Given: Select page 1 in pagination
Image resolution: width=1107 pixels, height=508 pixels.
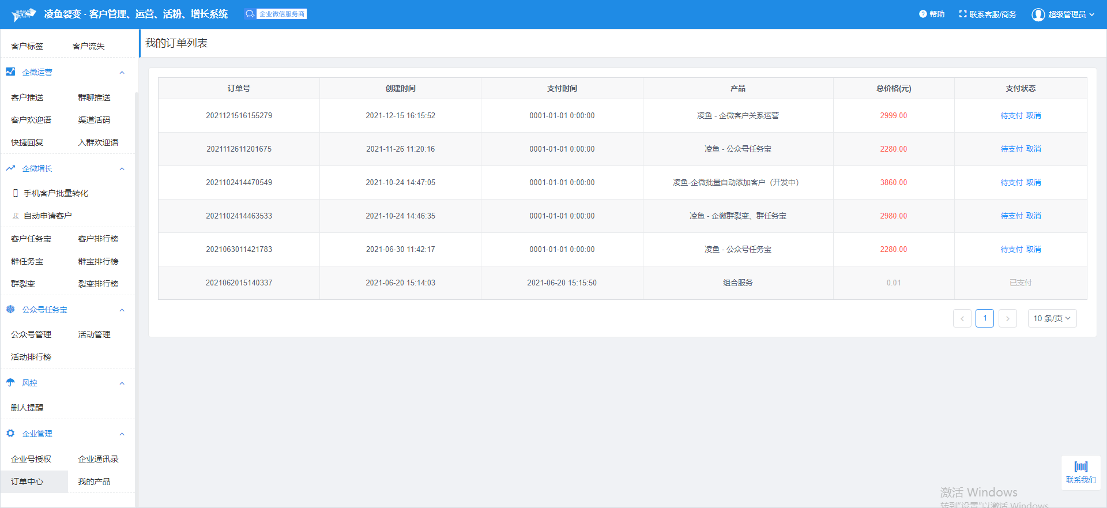Looking at the screenshot, I should pyautogui.click(x=984, y=318).
